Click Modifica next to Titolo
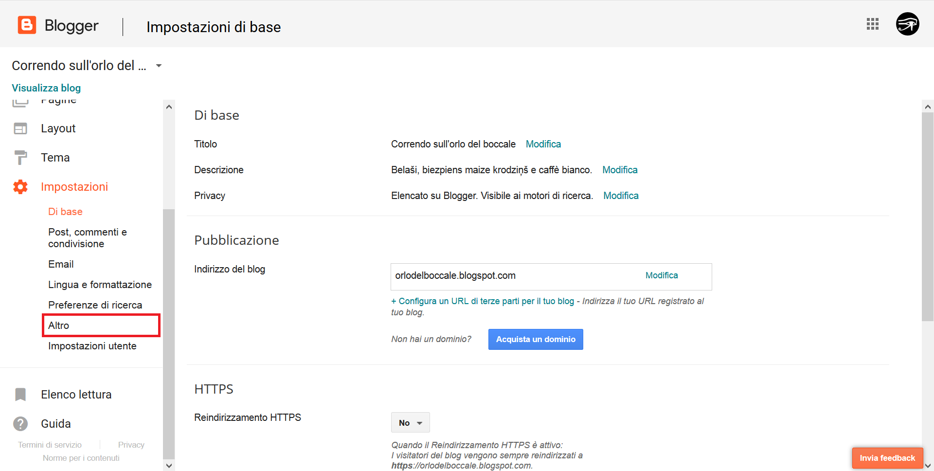 [x=543, y=144]
